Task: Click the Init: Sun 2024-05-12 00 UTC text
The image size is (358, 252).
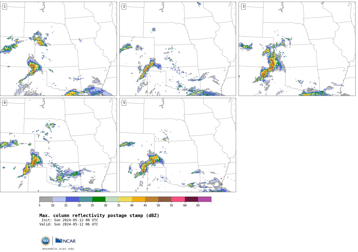Action: point(70,220)
